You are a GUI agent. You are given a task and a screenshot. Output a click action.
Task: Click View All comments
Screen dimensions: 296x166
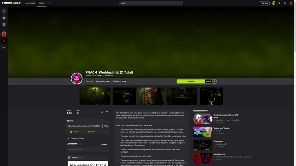104,144
